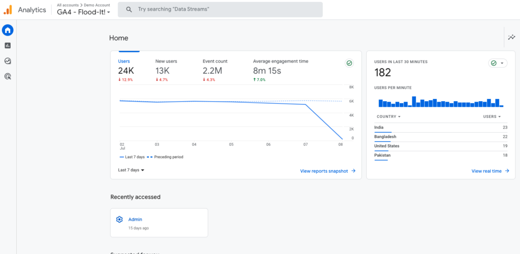Open View real time link

[x=486, y=171]
